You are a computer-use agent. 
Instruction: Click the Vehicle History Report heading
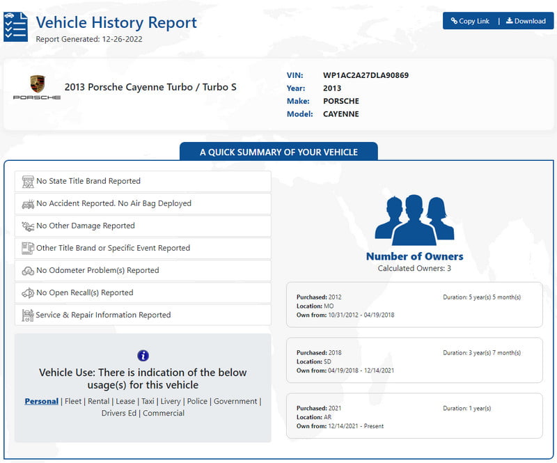coord(116,23)
